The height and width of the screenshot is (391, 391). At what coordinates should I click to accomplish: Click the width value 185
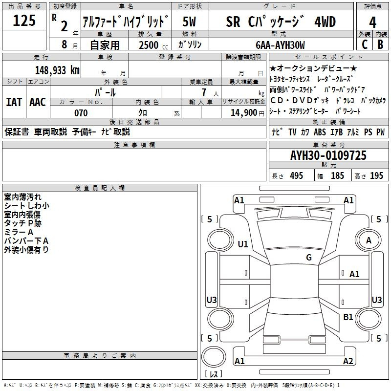pyautogui.click(x=337, y=176)
